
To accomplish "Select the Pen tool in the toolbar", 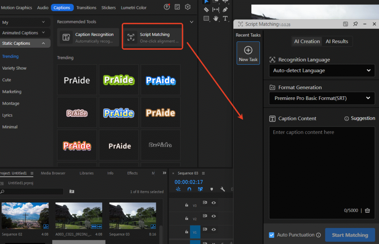I will (x=225, y=10).
